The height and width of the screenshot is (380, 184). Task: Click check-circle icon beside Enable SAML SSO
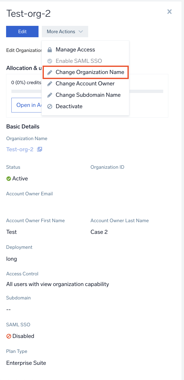tap(50, 61)
